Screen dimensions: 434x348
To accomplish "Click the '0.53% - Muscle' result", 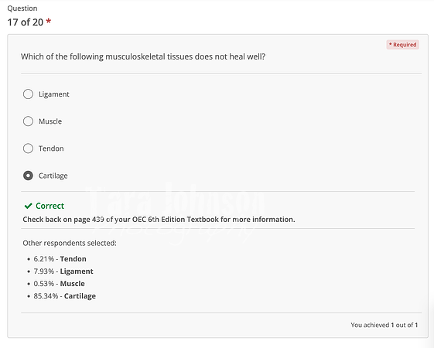I will [x=60, y=284].
